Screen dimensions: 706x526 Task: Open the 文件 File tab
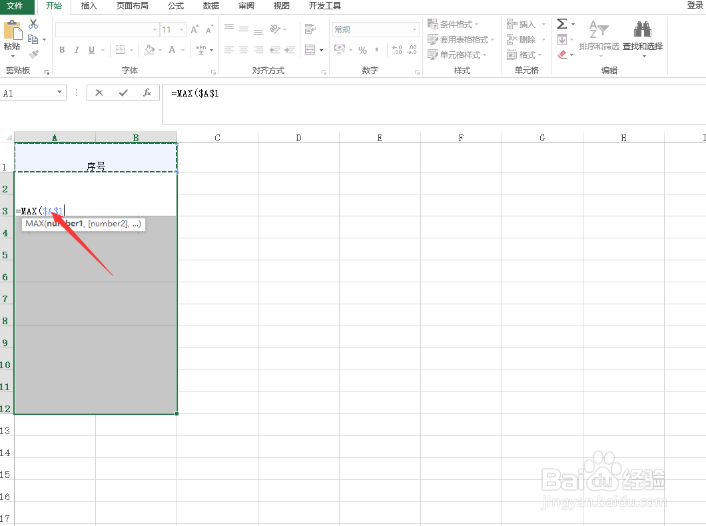point(15,6)
